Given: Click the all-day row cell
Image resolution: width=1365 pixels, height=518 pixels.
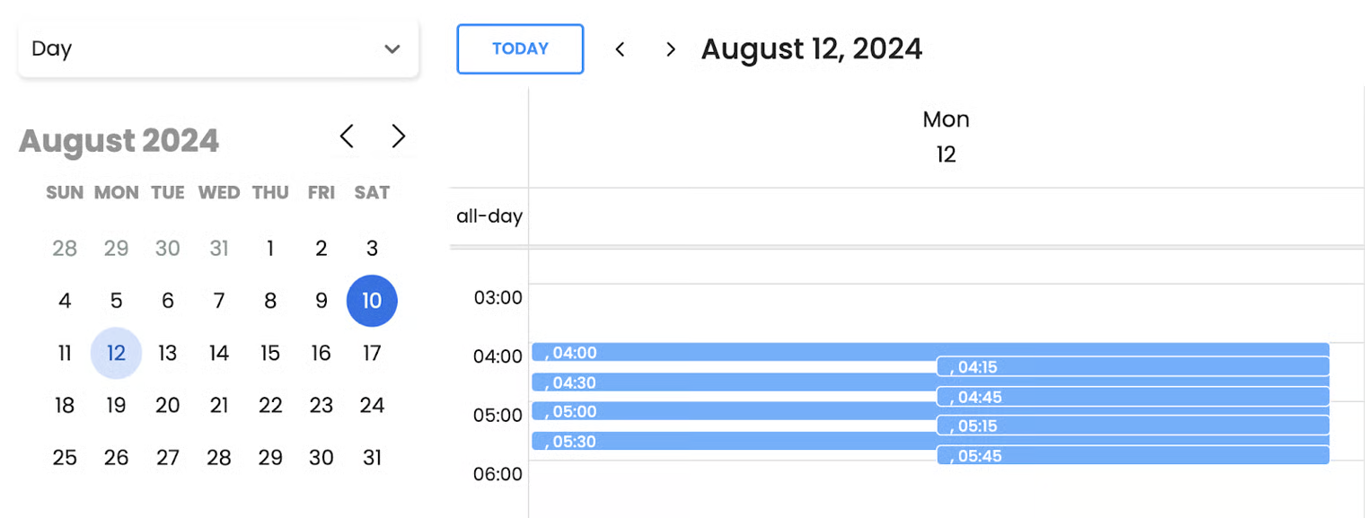Looking at the screenshot, I should click(x=946, y=216).
